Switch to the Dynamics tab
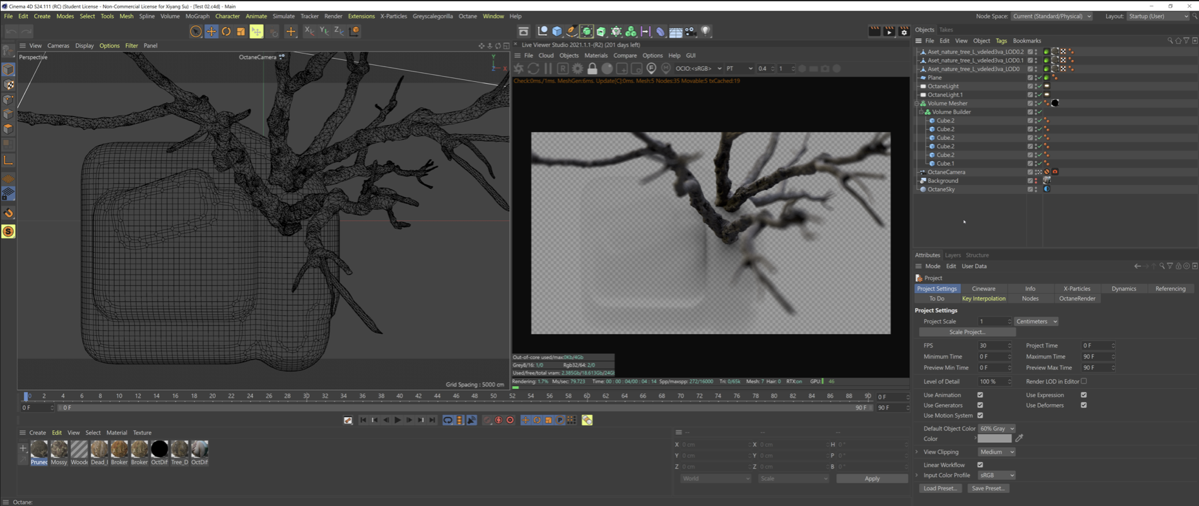1199x506 pixels. 1123,289
